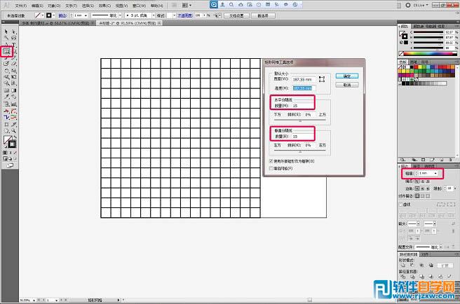Screen dimensions: 460x304
Task: Select the Rectangular Grid tool in toolbox
Action: tap(6, 51)
